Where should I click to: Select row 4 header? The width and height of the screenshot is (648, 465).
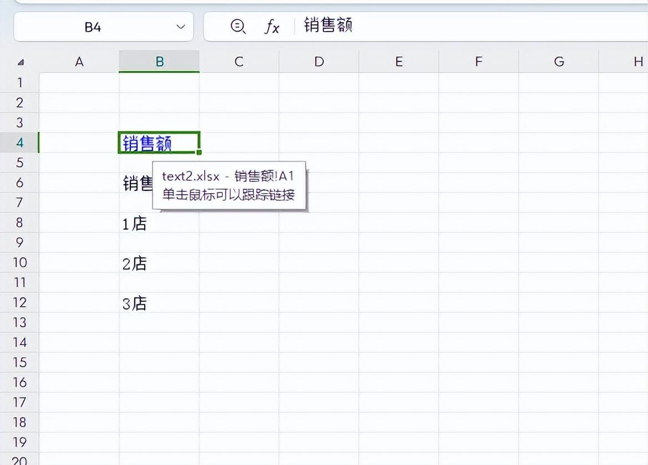tap(19, 143)
